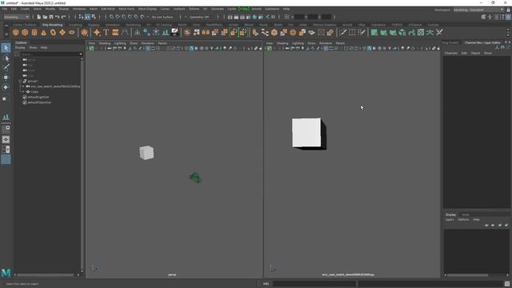This screenshot has width=512, height=288.
Task: Click the Open Scene folder icon
Action: [x=45, y=17]
